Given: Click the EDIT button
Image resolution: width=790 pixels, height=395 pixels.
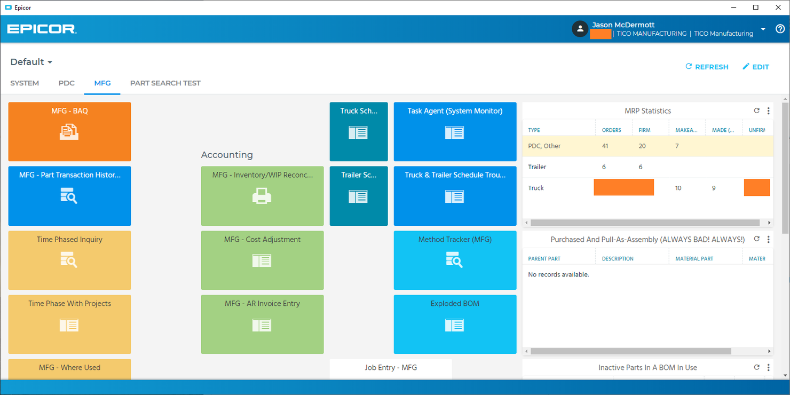Looking at the screenshot, I should pyautogui.click(x=756, y=67).
